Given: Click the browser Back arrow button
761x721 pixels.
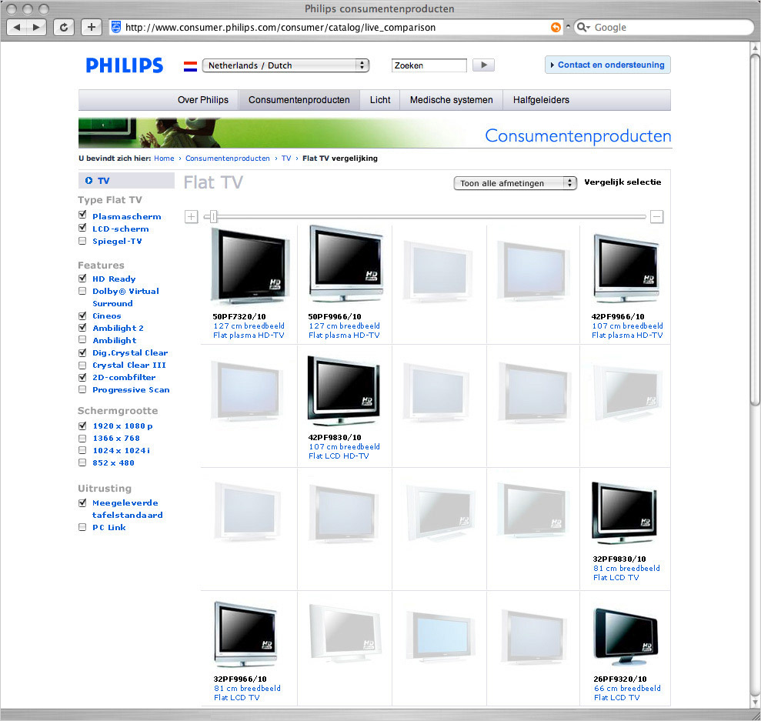Looking at the screenshot, I should click(x=17, y=27).
